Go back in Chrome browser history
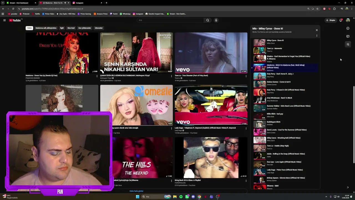The image size is (355, 200). pyautogui.click(x=3, y=9)
